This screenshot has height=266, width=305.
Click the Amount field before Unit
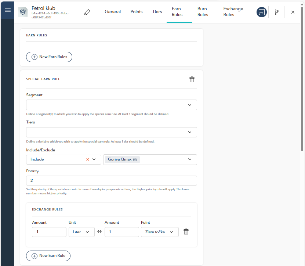pyautogui.click(x=49, y=232)
